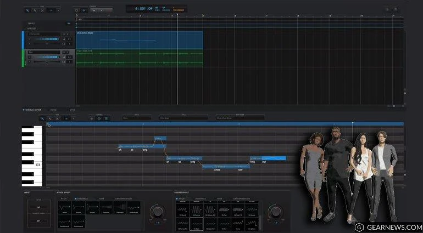423x233 pixels.
Task: Select the pencil tool in the top toolbar
Action: tap(27, 10)
